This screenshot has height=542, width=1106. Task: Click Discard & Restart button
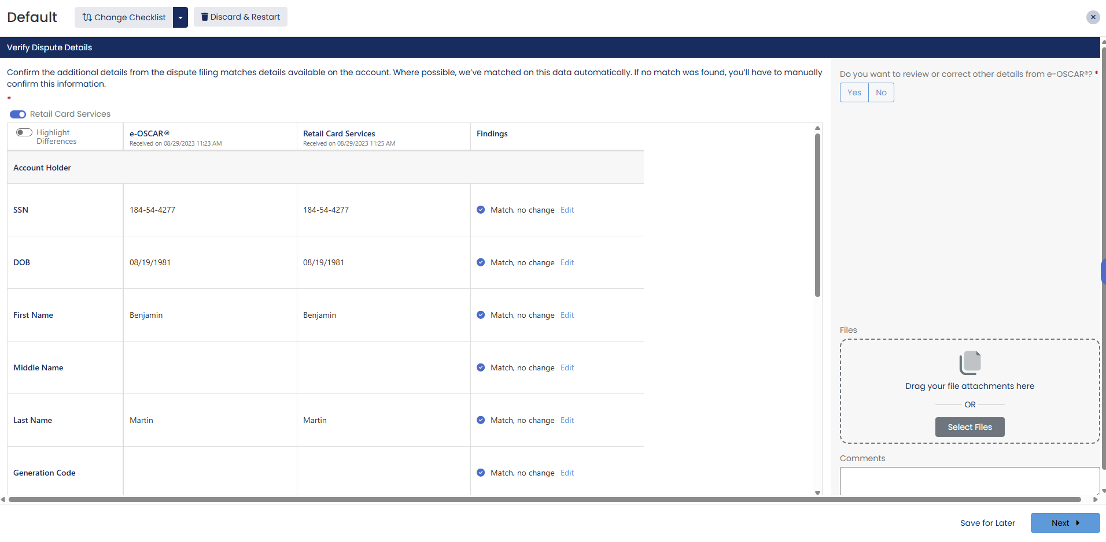pos(241,17)
